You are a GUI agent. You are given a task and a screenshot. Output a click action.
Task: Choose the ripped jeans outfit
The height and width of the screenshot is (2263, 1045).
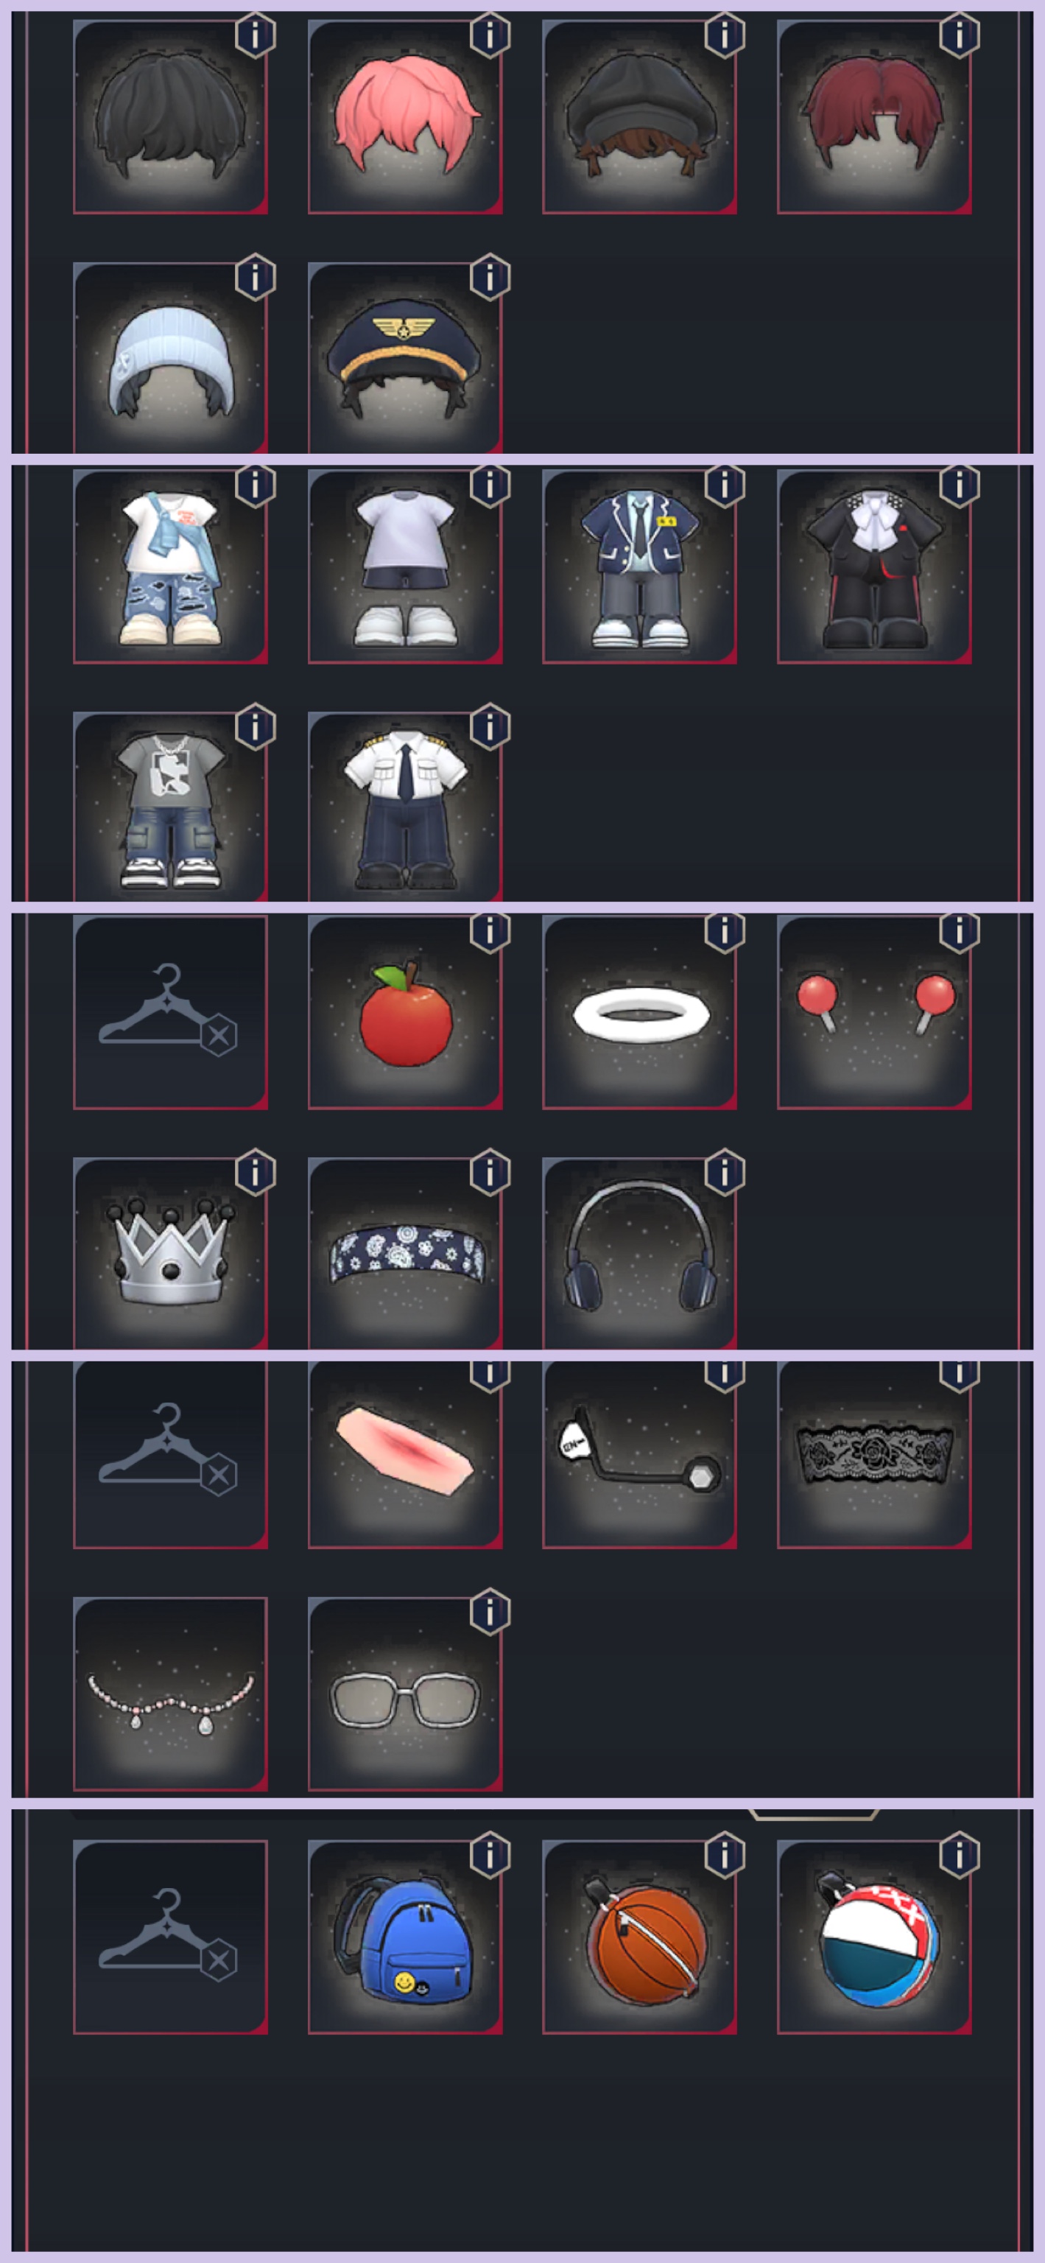pyautogui.click(x=170, y=566)
